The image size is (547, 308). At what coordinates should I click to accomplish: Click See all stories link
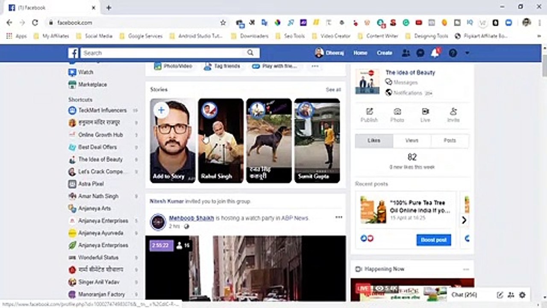(333, 90)
